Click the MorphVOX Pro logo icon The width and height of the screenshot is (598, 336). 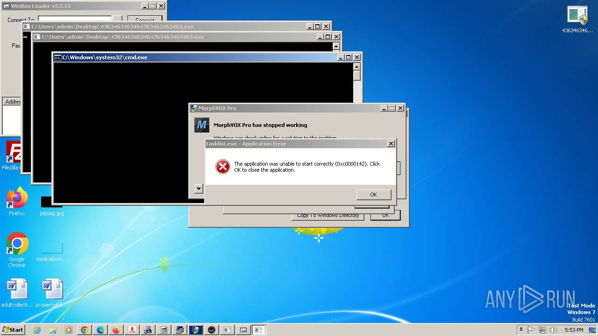click(202, 125)
